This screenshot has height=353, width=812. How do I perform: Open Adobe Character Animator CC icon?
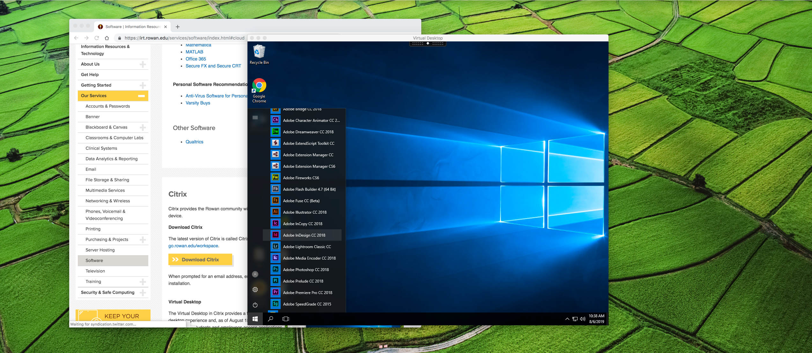pos(275,120)
